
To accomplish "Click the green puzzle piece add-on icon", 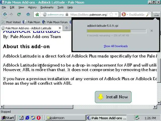I will click(37, 15).
